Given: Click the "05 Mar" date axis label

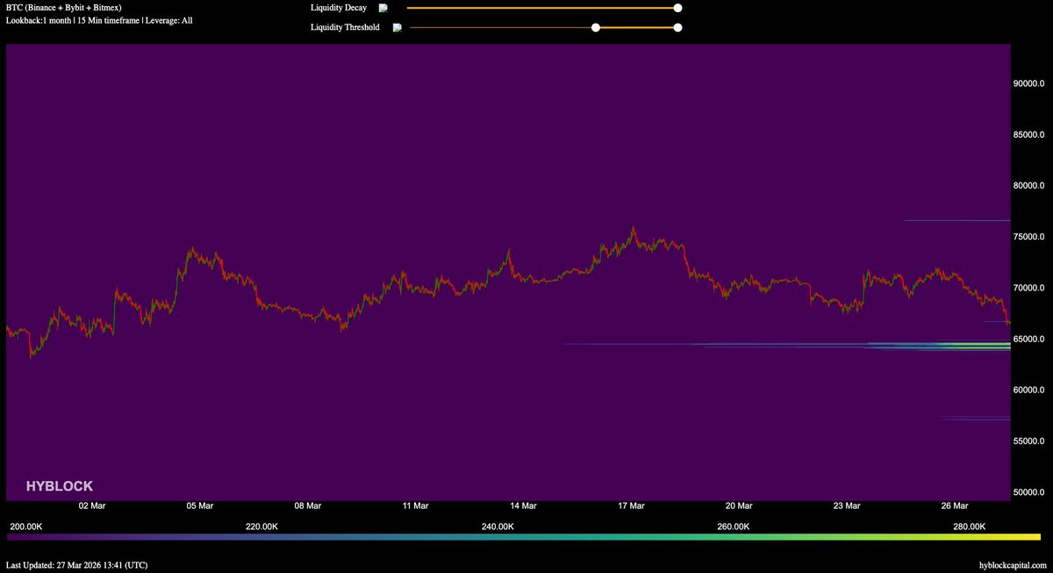Looking at the screenshot, I should tap(200, 506).
